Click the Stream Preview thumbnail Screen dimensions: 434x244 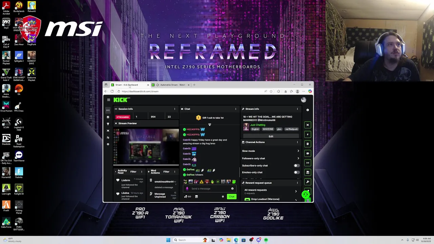[146, 147]
